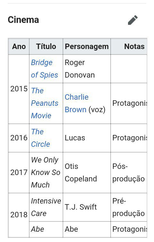Click the pencil edit icon beside Cinema

tap(133, 20)
